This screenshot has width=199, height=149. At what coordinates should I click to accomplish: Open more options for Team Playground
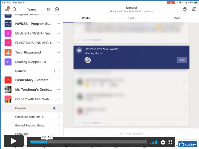point(58,52)
